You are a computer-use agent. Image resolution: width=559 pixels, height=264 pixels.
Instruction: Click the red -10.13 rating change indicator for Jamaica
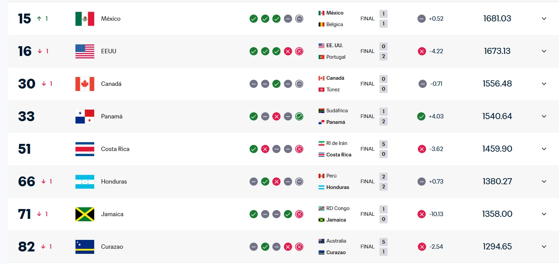(x=430, y=214)
